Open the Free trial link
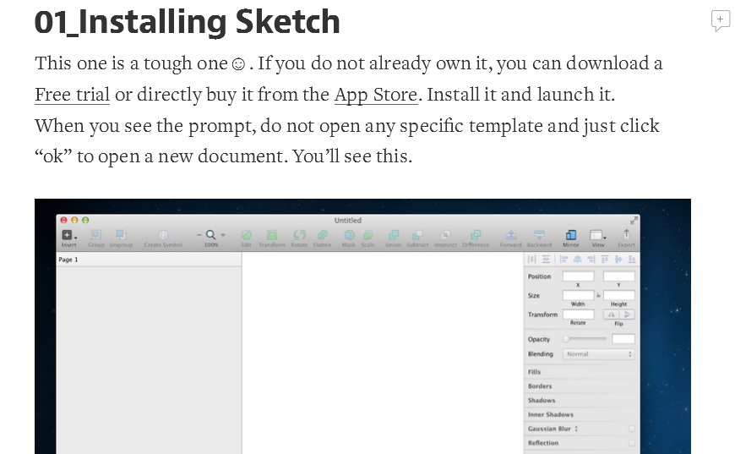Screen dimensions: 735x454 click(72, 95)
